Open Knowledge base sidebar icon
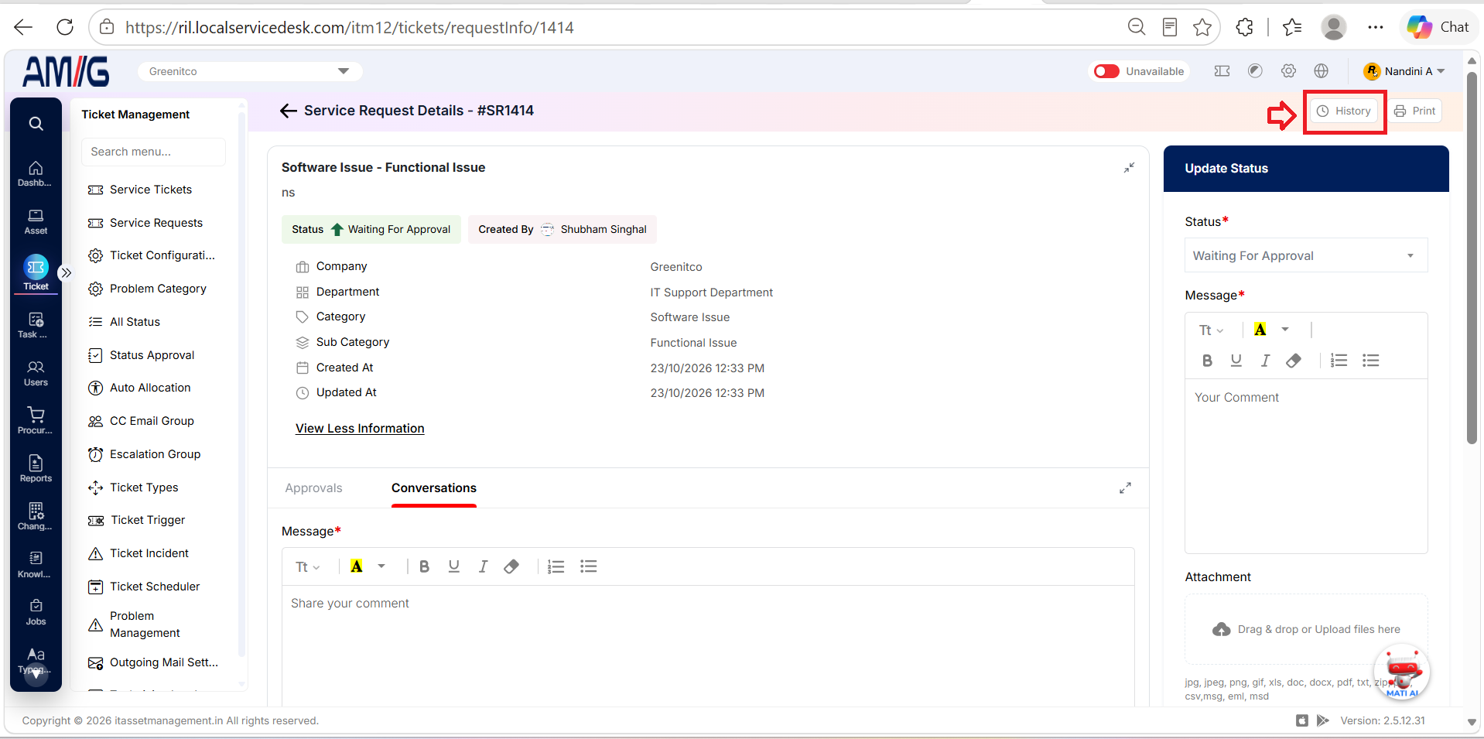1484x739 pixels. [36, 566]
